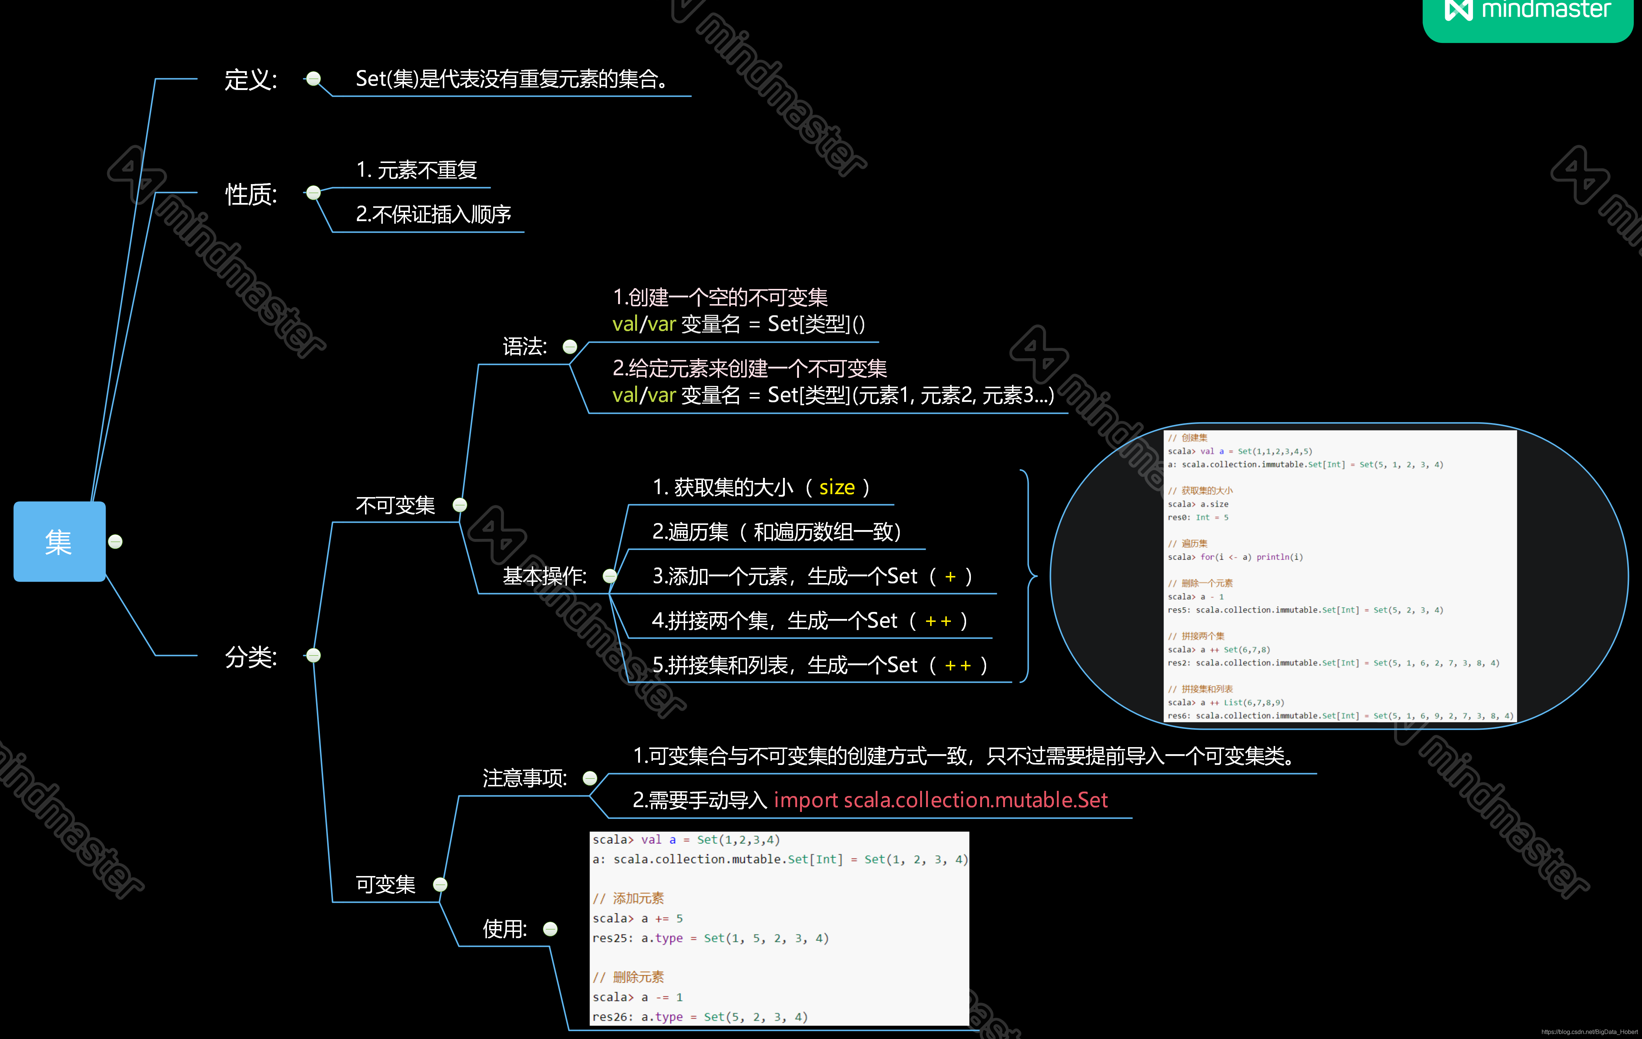Select the 基本操作: subtopic label
Viewport: 1642px width, 1039px height.
(x=545, y=577)
